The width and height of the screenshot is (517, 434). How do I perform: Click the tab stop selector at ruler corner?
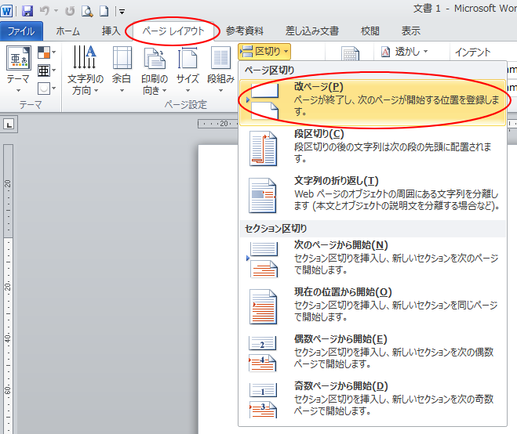9,125
